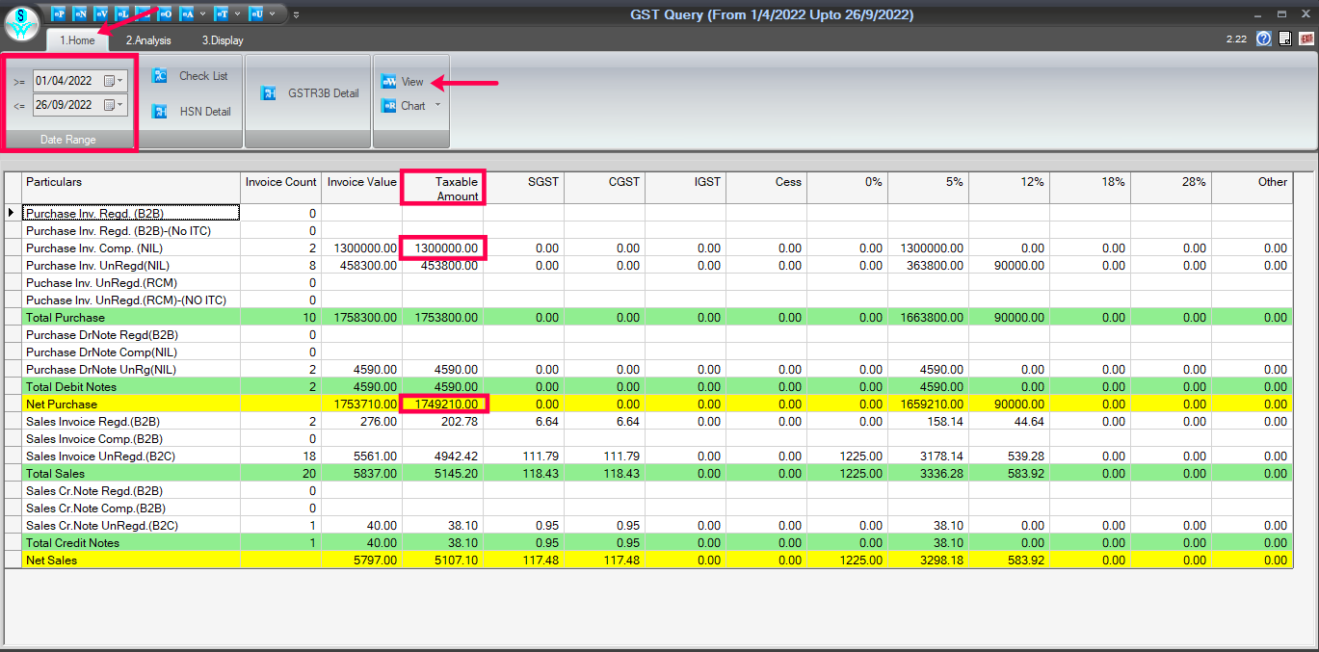Open Check List from the ribbon
Viewport: 1319px width, 652px height.
191,76
